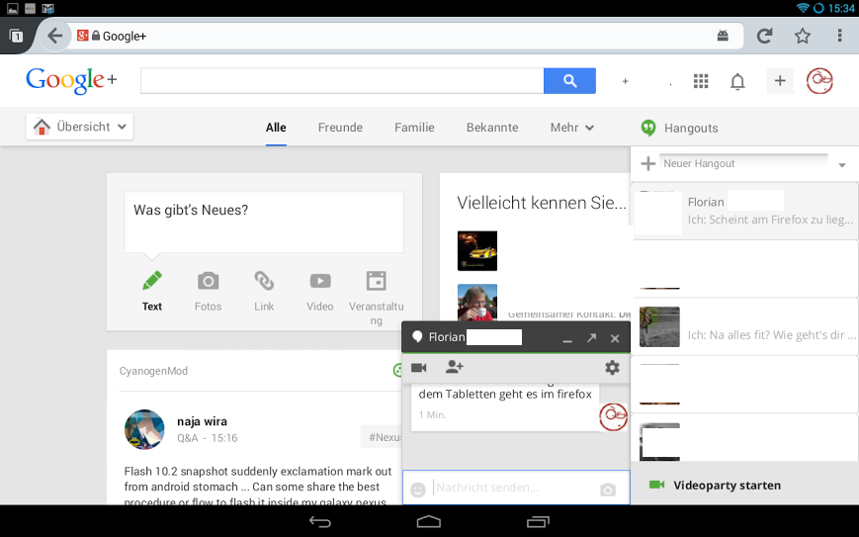Bookmark page with the star icon
The width and height of the screenshot is (859, 537).
803,37
